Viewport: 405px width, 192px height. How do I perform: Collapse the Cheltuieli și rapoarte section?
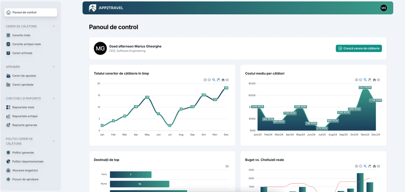coord(54,98)
